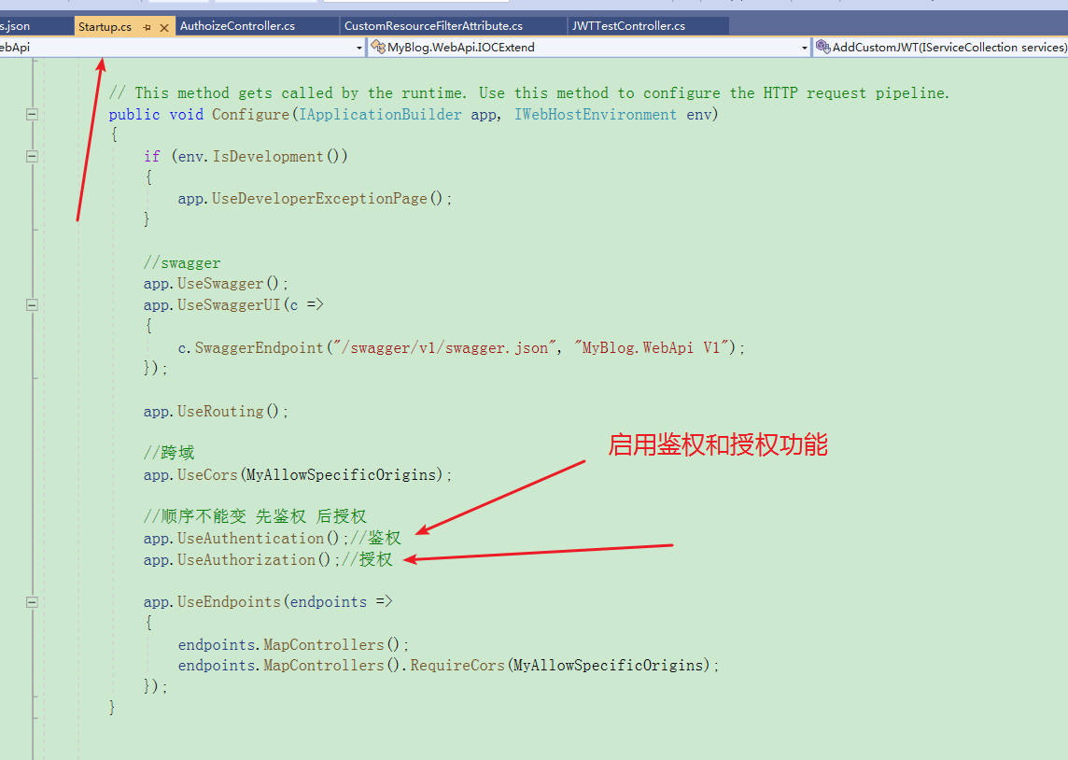Collapse the Configure method region
The width and height of the screenshot is (1068, 760).
pyautogui.click(x=32, y=114)
